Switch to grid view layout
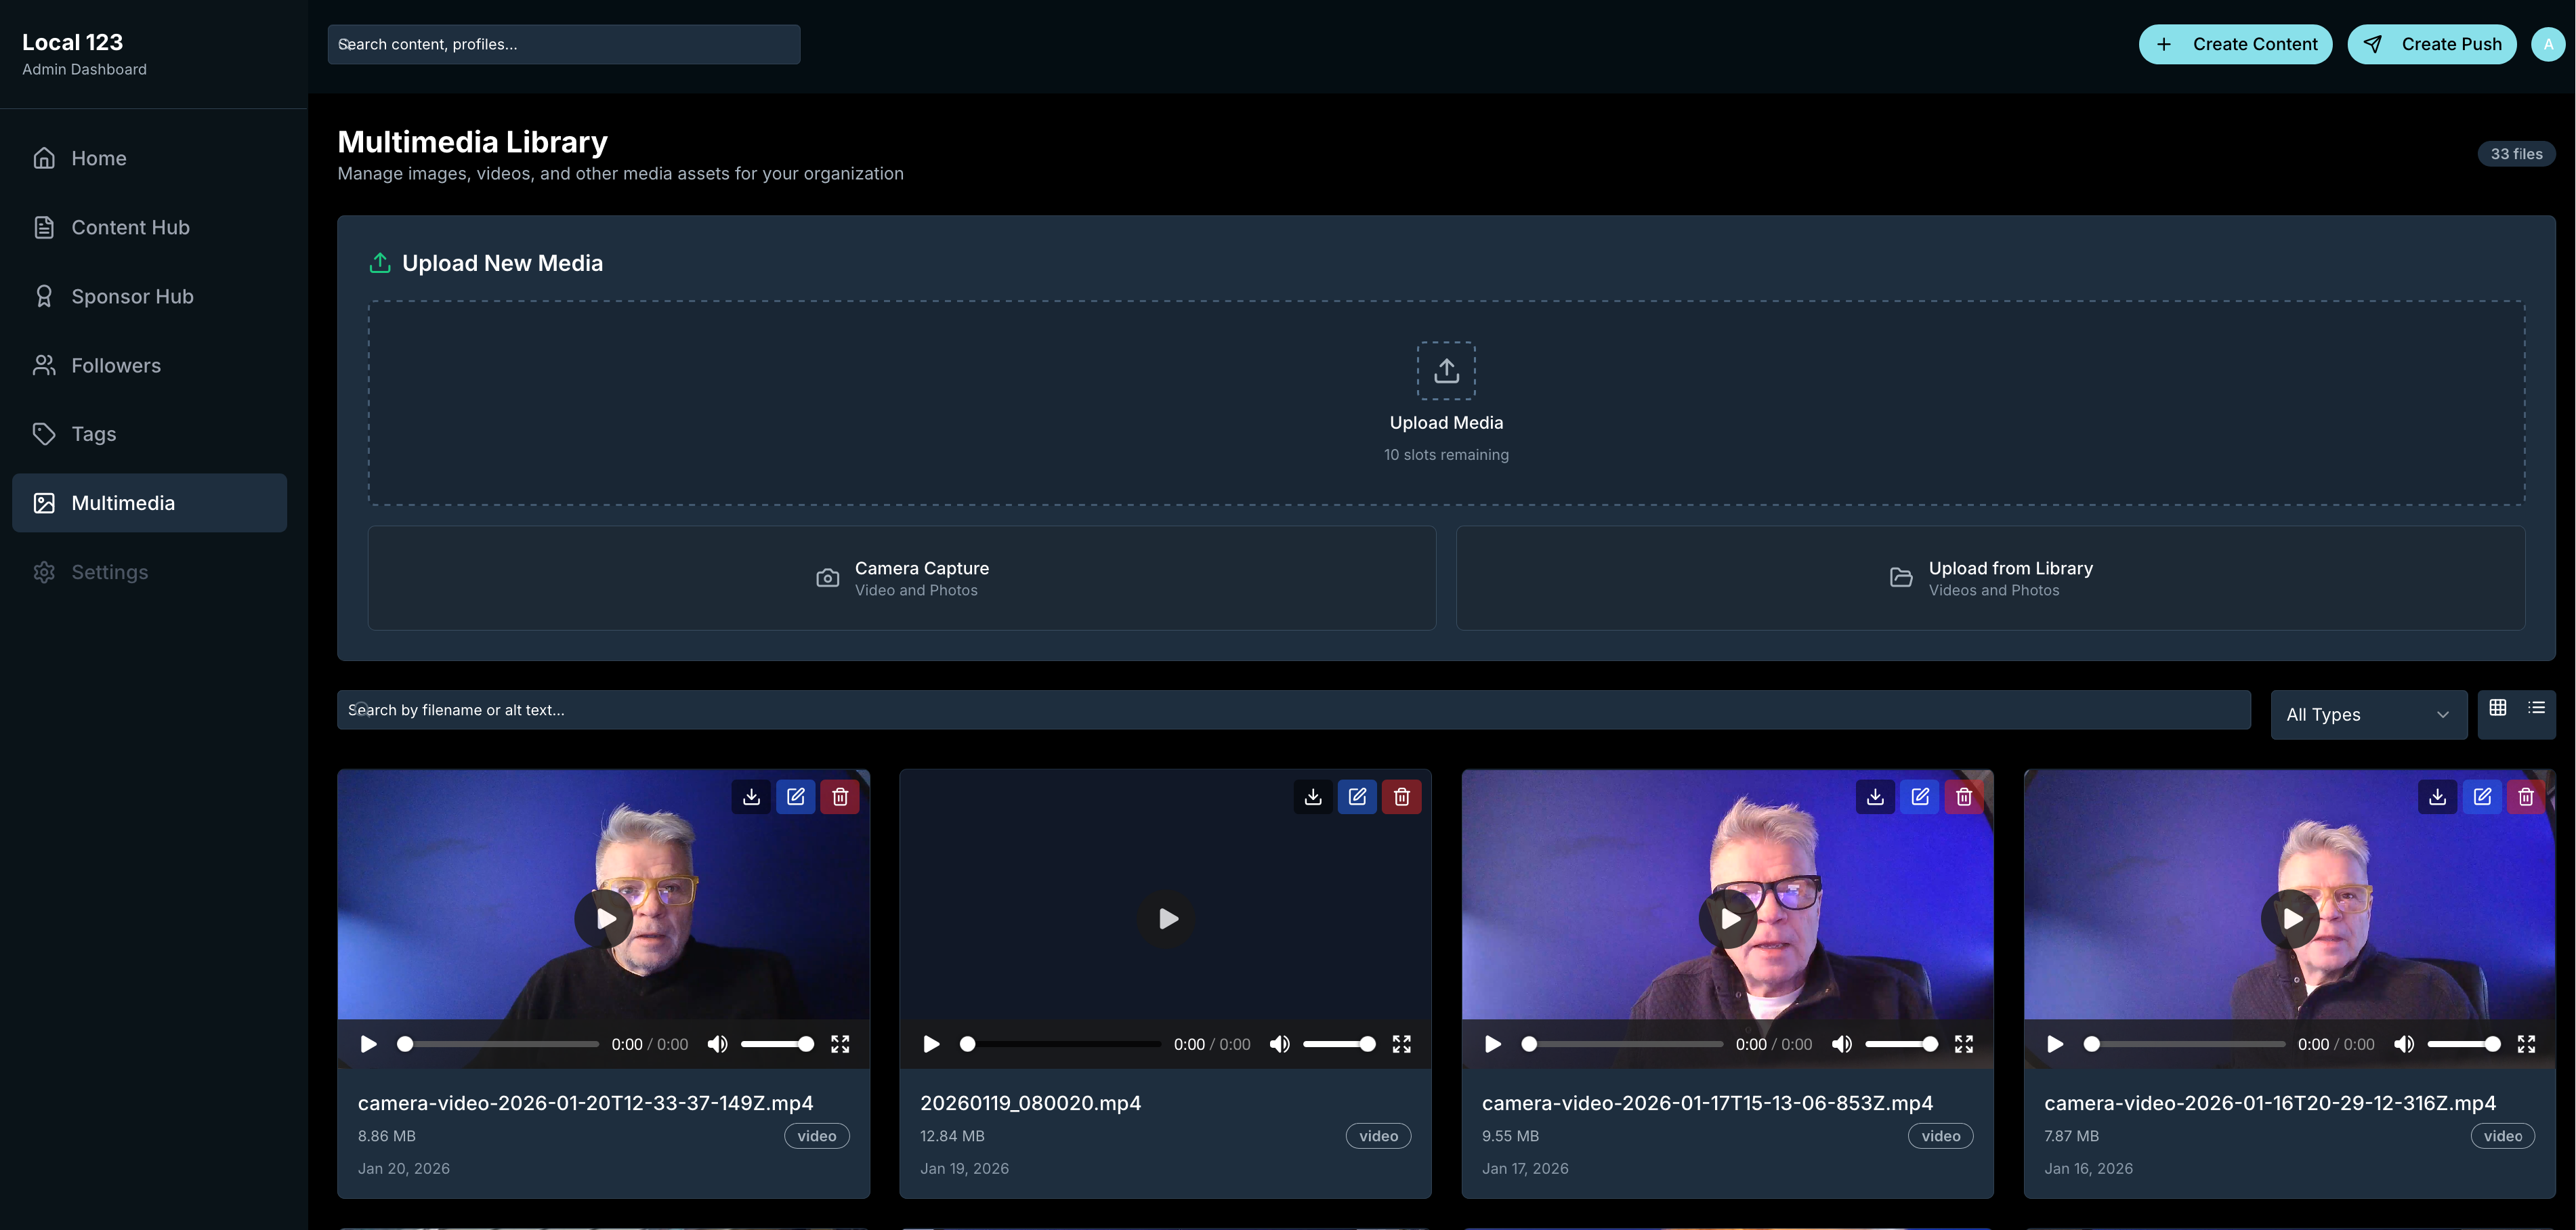The image size is (2576, 1230). click(2497, 707)
